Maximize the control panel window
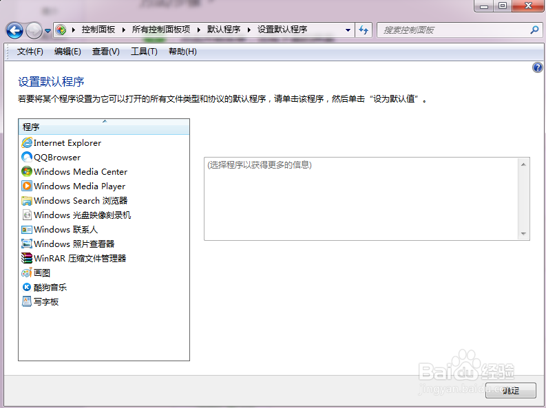 tap(503, 6)
